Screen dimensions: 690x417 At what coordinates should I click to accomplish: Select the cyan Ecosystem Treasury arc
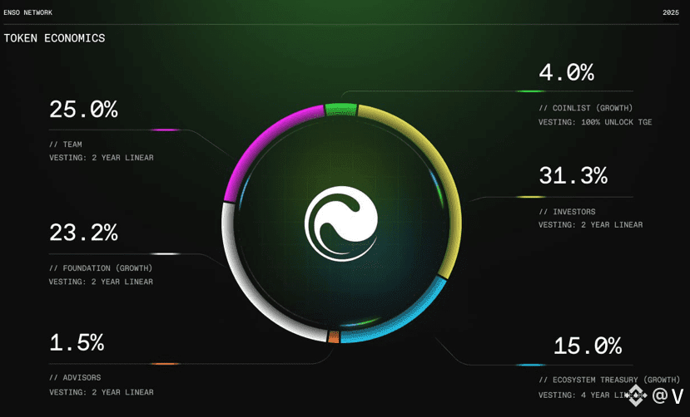(405, 318)
